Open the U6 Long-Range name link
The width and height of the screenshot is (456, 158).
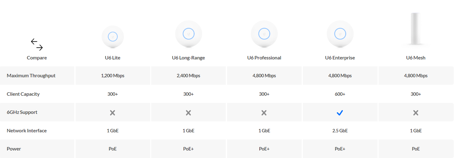(x=188, y=58)
